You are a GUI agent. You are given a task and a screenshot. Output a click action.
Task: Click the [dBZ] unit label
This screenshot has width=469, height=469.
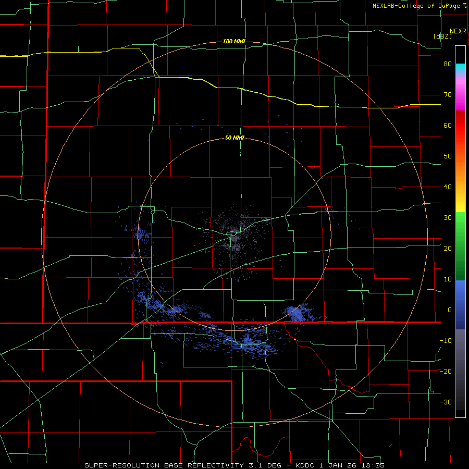coord(442,36)
